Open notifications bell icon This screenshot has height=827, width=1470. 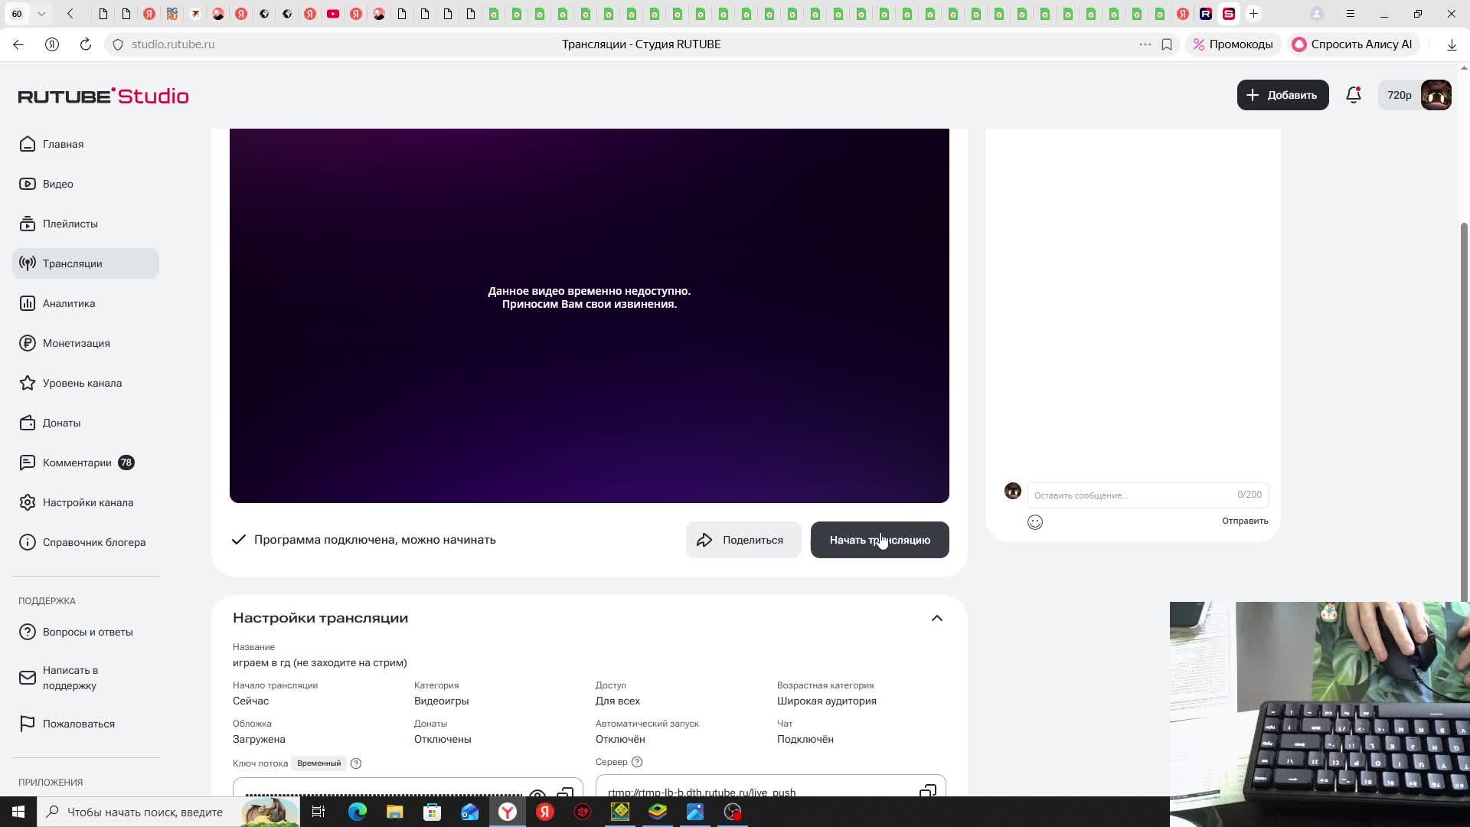click(1353, 95)
